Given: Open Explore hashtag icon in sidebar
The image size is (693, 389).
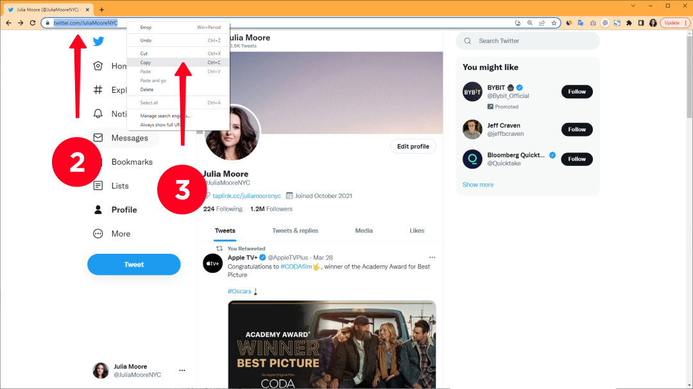Looking at the screenshot, I should pyautogui.click(x=98, y=90).
